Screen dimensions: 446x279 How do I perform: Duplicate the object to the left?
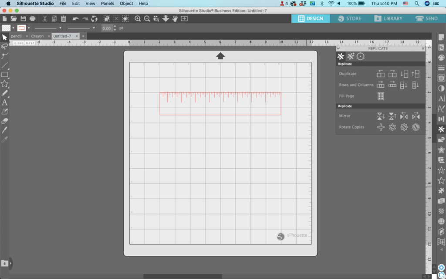click(381, 74)
